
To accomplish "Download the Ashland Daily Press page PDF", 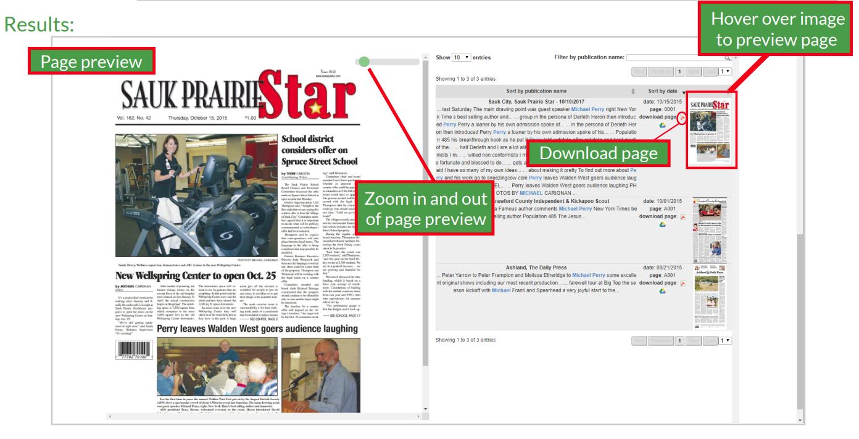I will 682,284.
